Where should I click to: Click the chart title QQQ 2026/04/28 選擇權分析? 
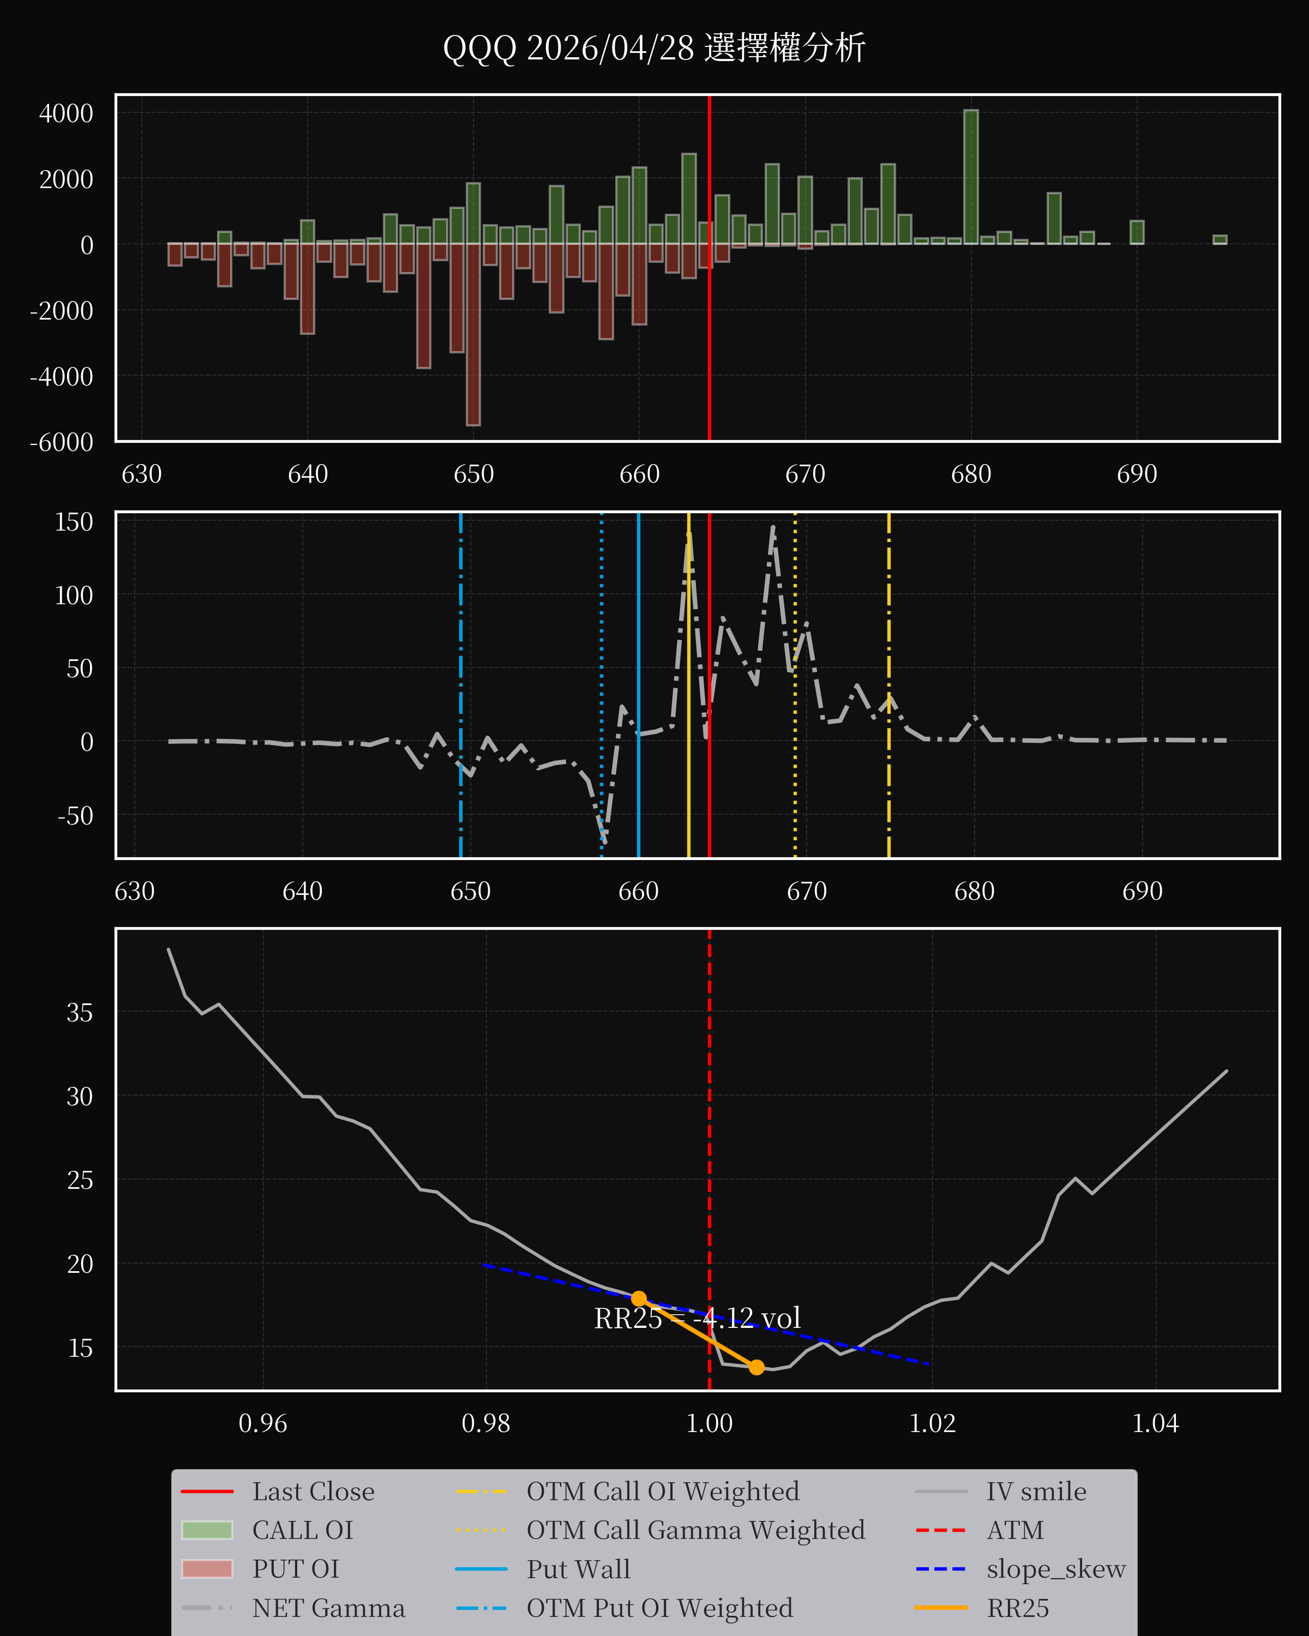[x=654, y=48]
